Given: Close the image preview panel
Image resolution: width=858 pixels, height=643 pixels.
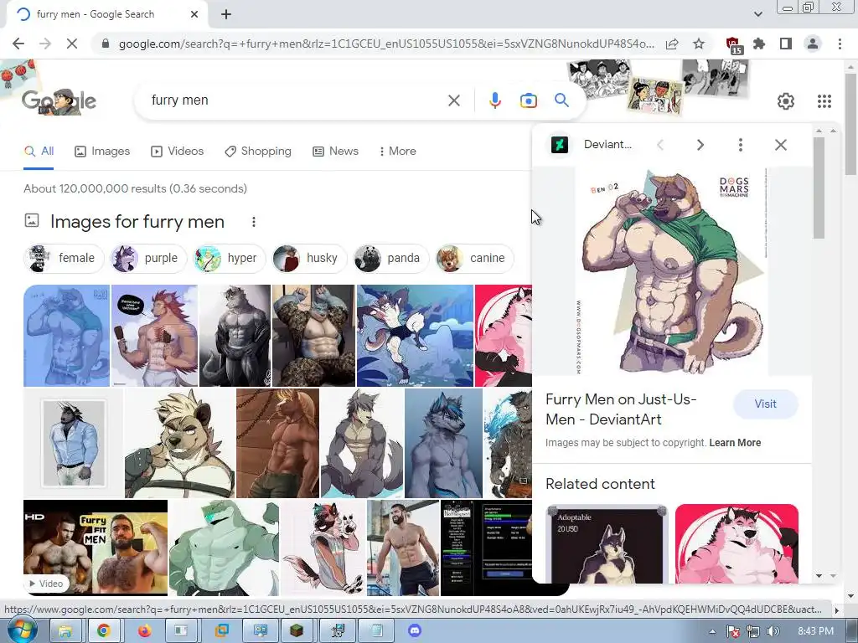Looking at the screenshot, I should [x=781, y=145].
